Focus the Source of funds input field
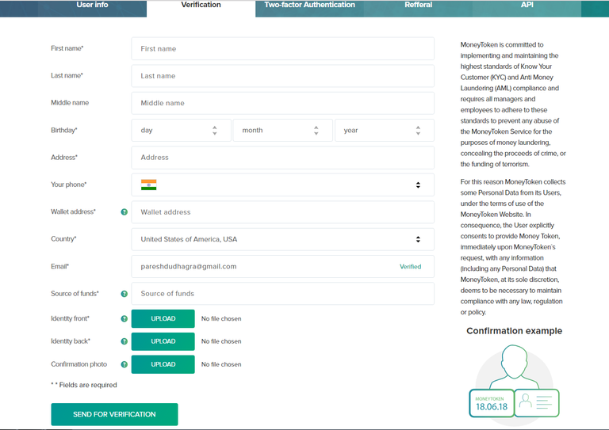This screenshot has height=430, width=609. (x=283, y=294)
